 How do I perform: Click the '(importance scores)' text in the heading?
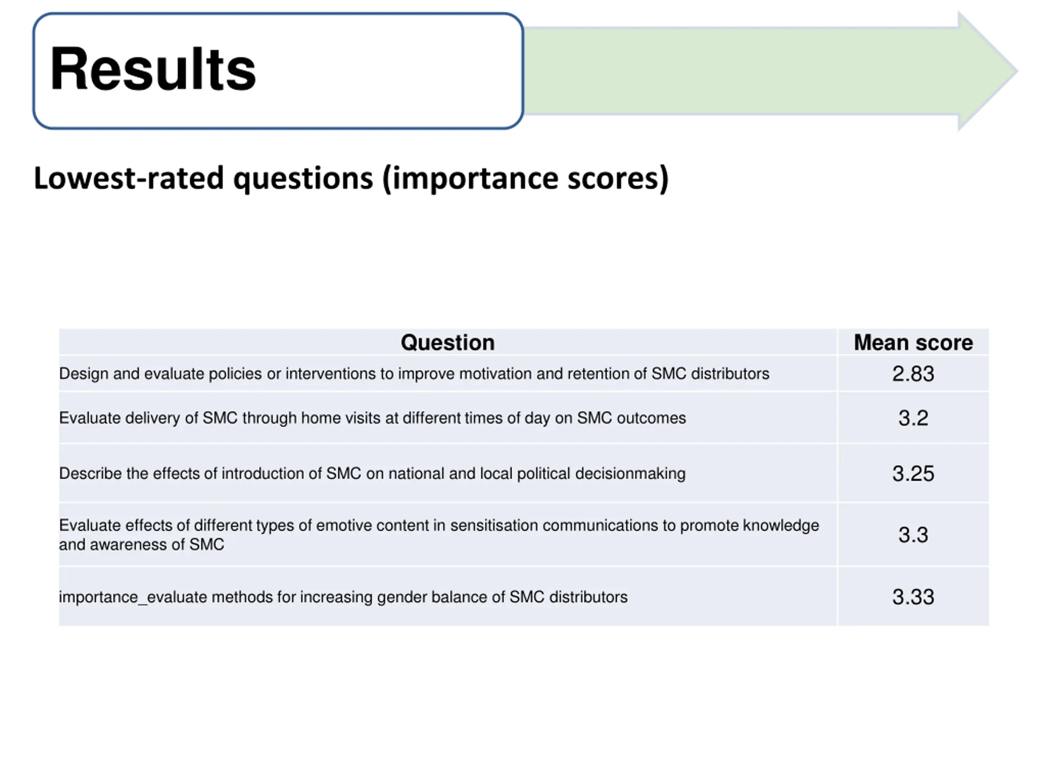point(525,178)
